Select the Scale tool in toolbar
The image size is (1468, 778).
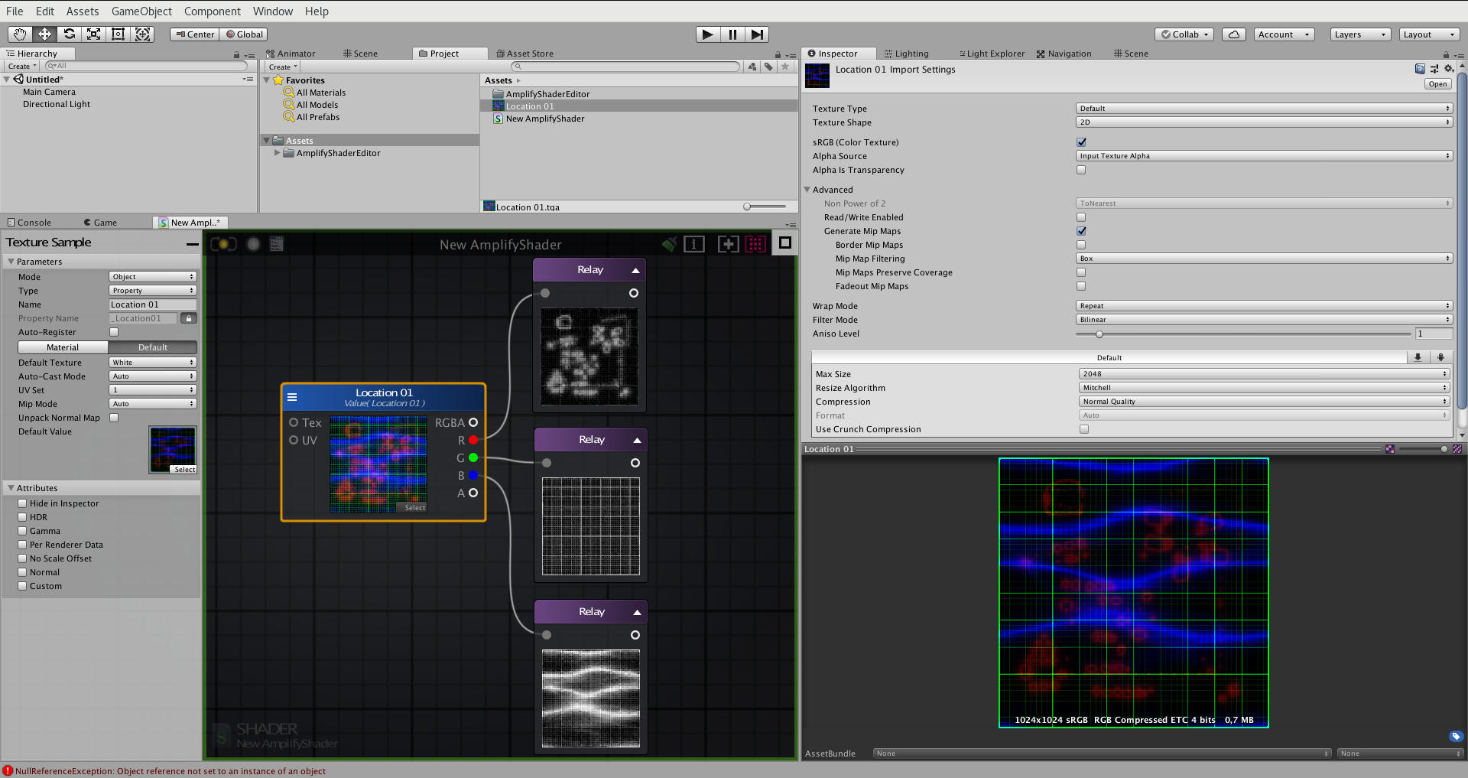point(93,34)
